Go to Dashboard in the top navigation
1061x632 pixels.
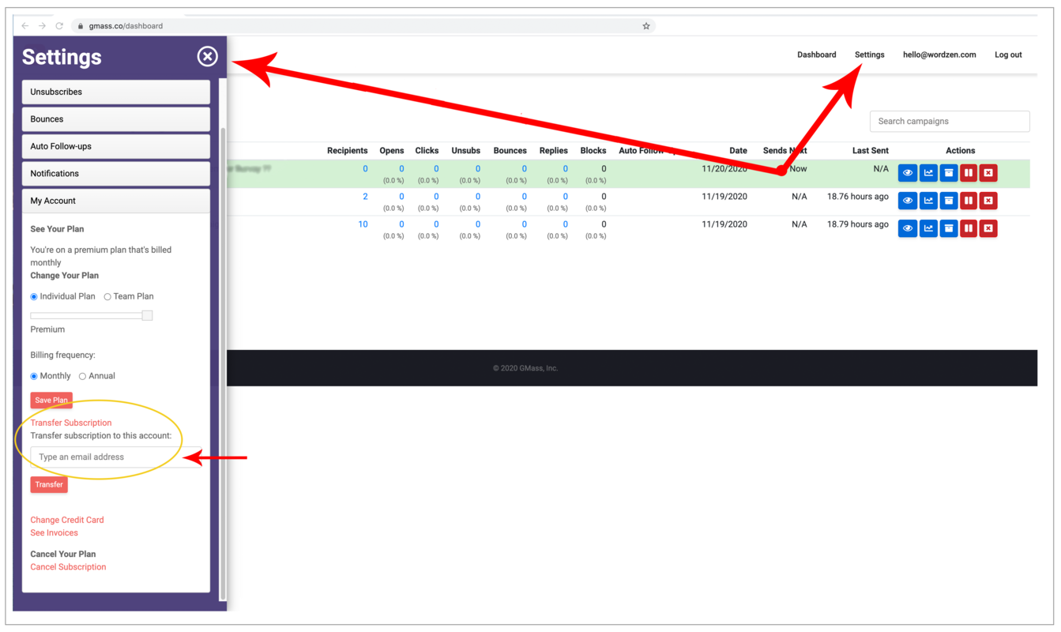816,55
